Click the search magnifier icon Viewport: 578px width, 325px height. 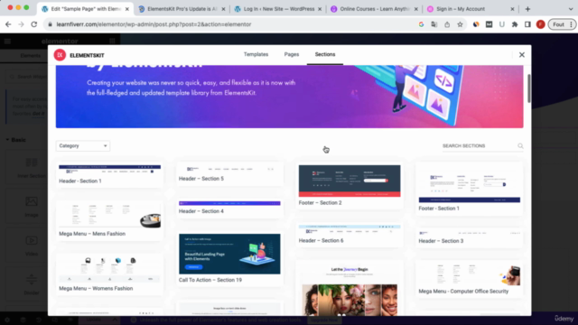point(520,146)
